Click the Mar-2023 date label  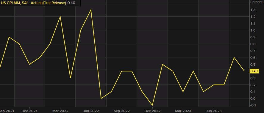click(183, 111)
